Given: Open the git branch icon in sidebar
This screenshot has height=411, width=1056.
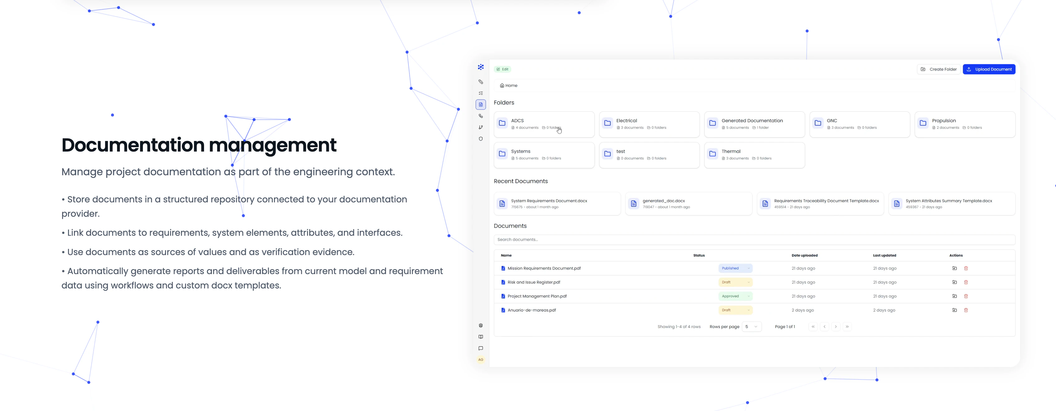Looking at the screenshot, I should coord(481,128).
